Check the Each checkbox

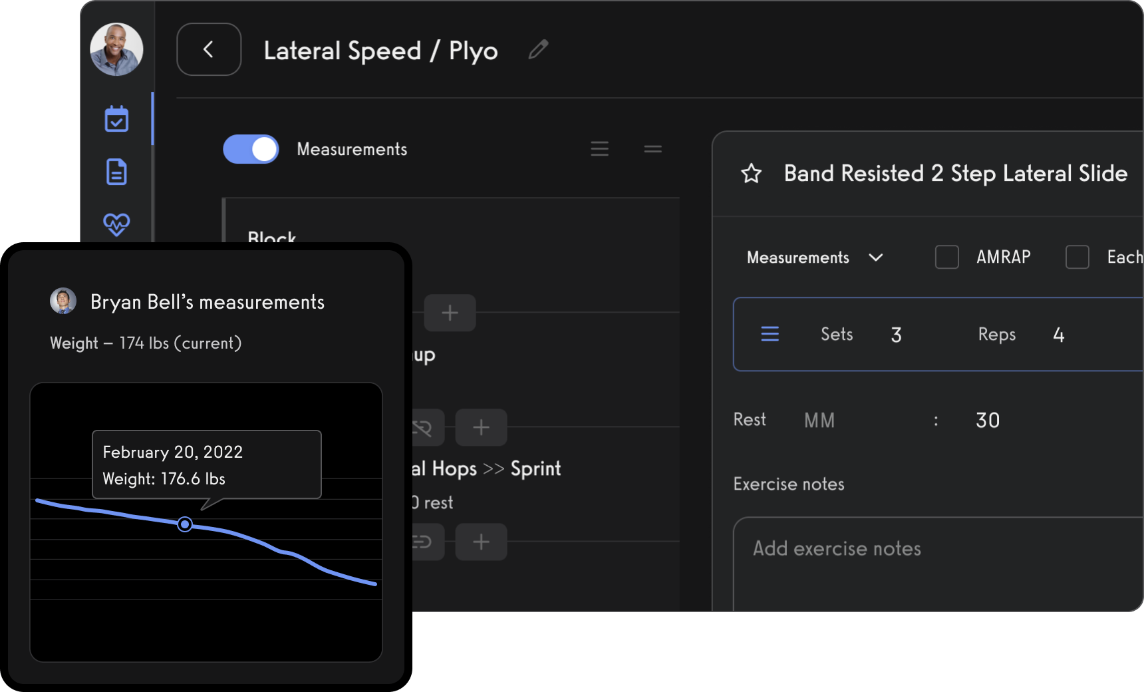(1077, 257)
